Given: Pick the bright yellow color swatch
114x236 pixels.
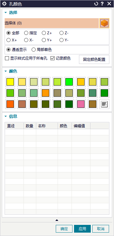Looking at the screenshot, I should (x=10, y=82).
